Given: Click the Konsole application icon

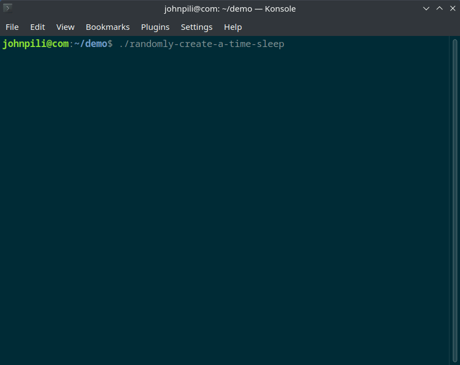Looking at the screenshot, I should pyautogui.click(x=7, y=8).
